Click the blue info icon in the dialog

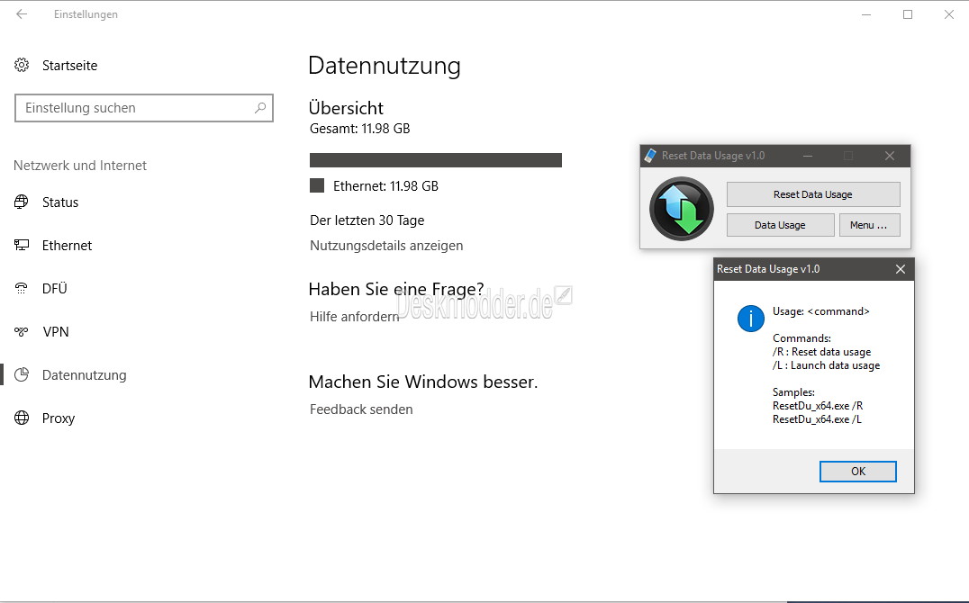[751, 319]
